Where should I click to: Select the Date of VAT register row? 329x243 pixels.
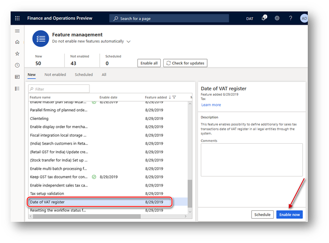pos(100,202)
